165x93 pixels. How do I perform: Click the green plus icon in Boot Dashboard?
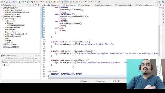36,59
